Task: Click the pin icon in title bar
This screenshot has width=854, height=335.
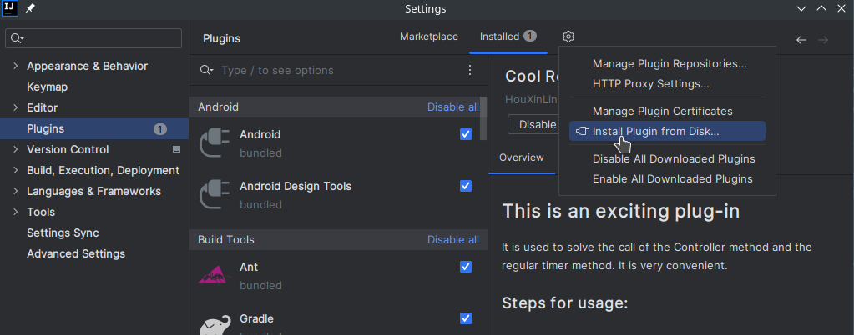Action: point(31,8)
